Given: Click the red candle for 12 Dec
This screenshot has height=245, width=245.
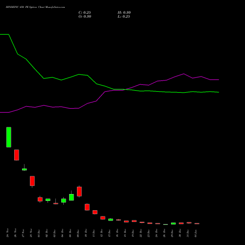Looking at the screenshot, I should 103,218.
